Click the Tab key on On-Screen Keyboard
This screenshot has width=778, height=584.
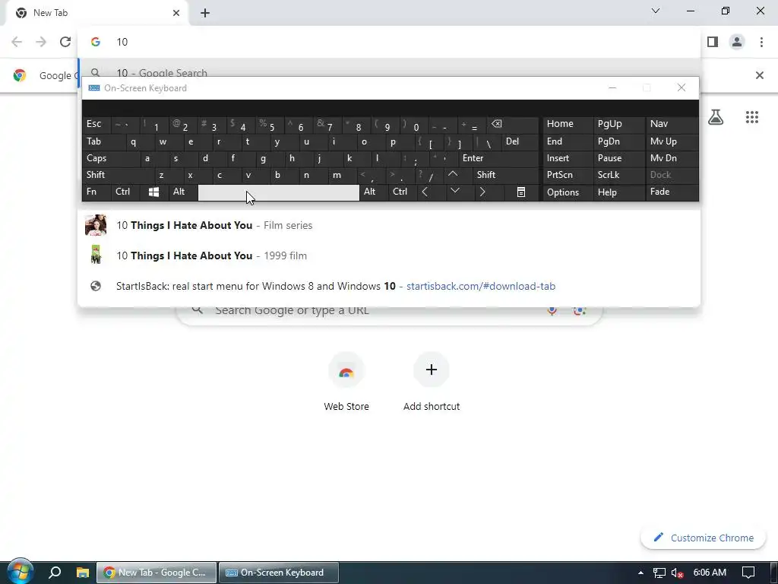coord(103,141)
